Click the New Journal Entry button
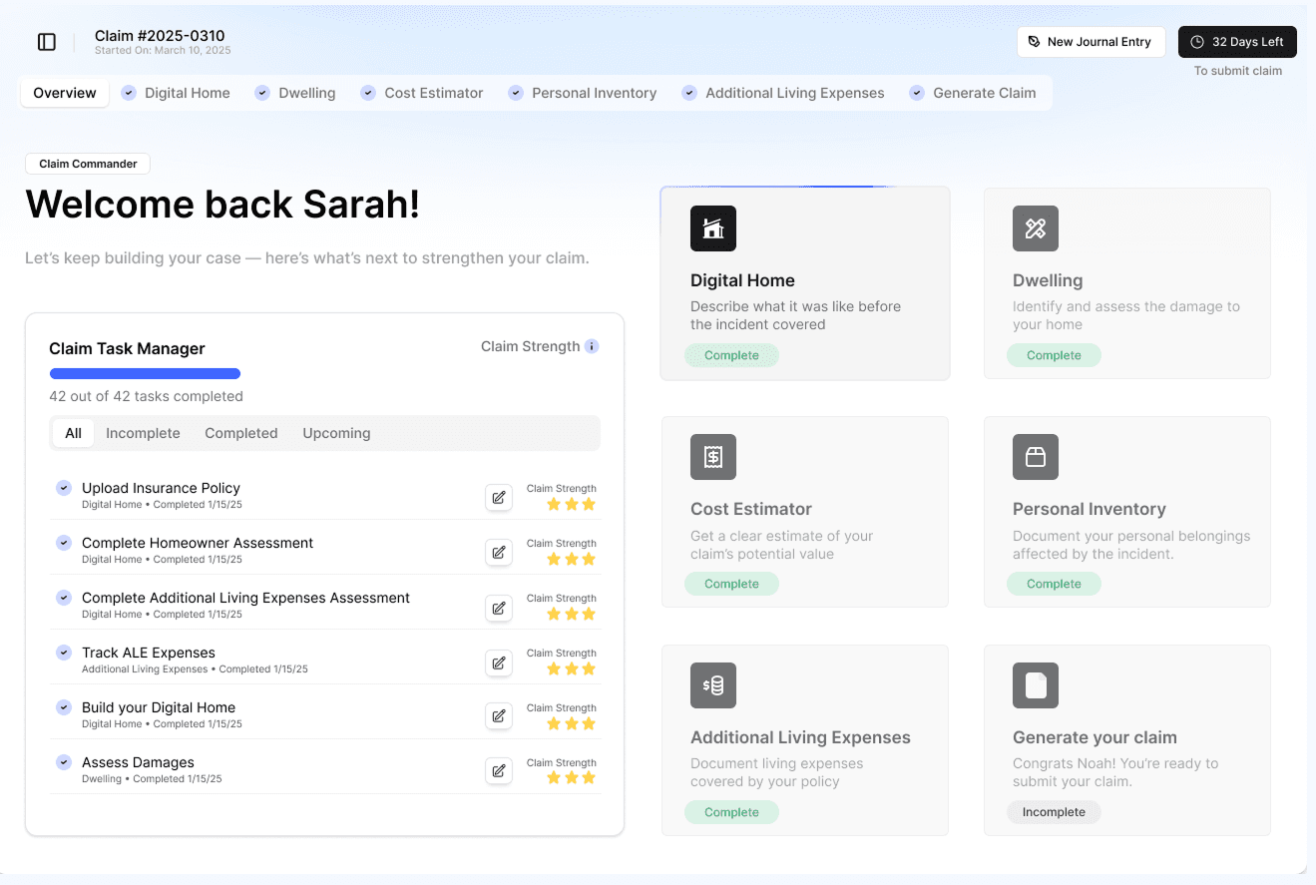This screenshot has width=1316, height=885. tap(1091, 42)
